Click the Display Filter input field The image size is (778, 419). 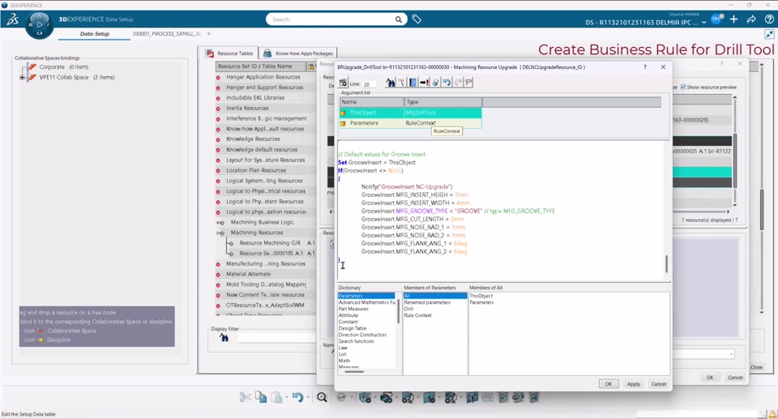tap(276, 338)
